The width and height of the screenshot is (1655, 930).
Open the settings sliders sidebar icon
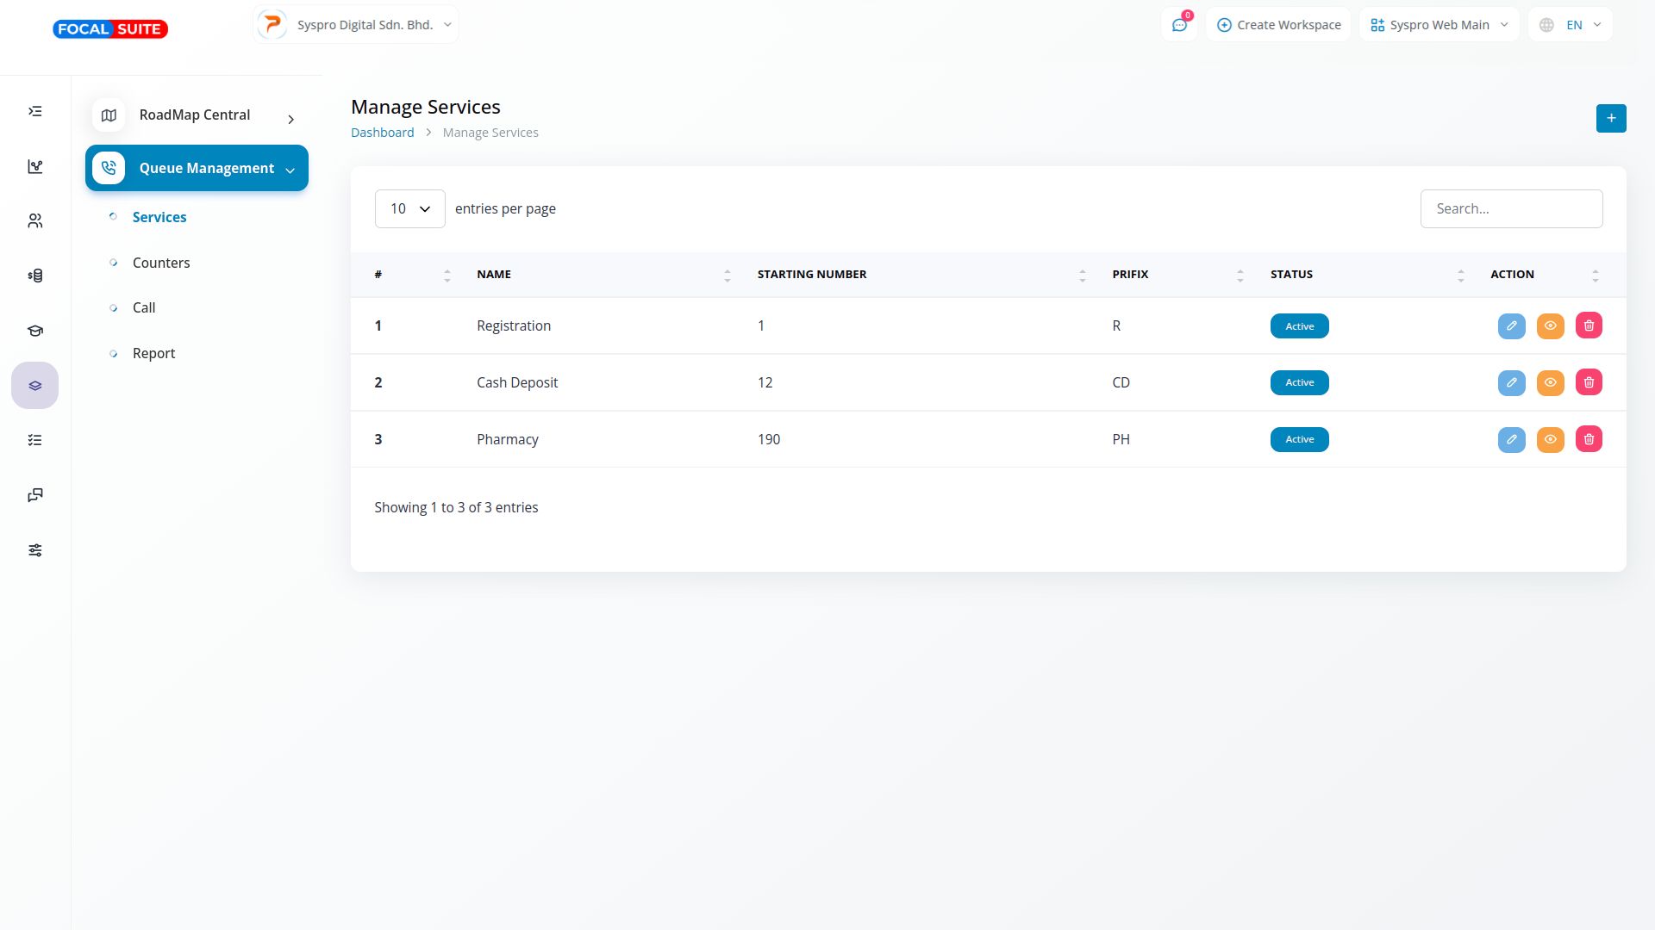click(x=35, y=550)
